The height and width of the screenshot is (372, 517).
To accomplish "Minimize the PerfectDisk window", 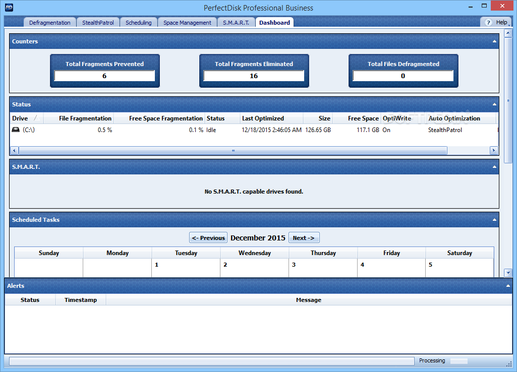I will [x=471, y=6].
